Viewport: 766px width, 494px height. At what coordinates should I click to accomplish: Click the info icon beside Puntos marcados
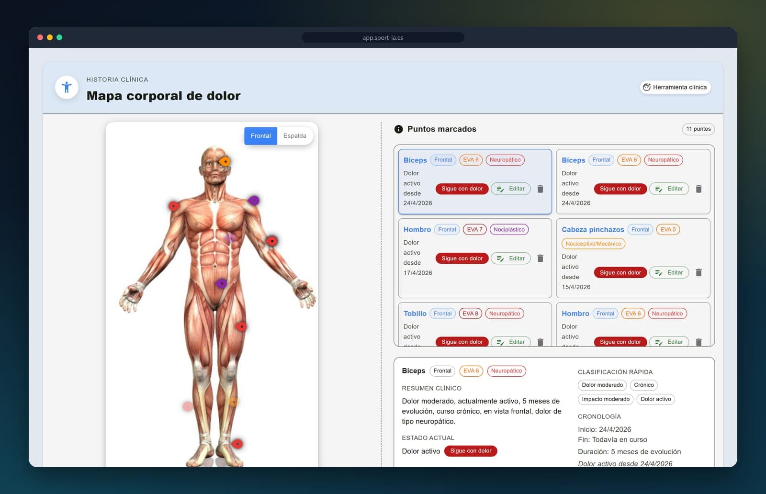tap(398, 129)
